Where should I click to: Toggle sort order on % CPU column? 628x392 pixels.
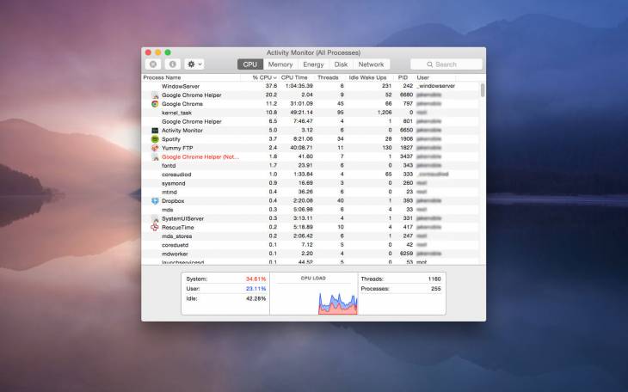pos(264,77)
